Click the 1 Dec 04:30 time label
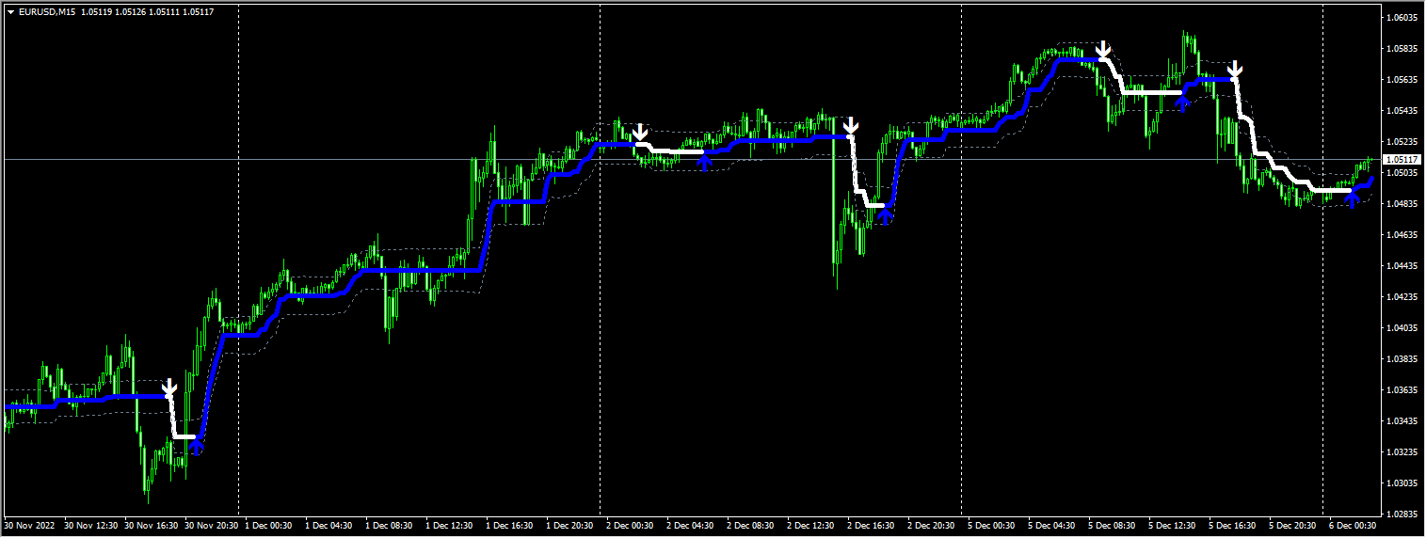Viewport: 1426px width, 538px height. pyautogui.click(x=329, y=526)
